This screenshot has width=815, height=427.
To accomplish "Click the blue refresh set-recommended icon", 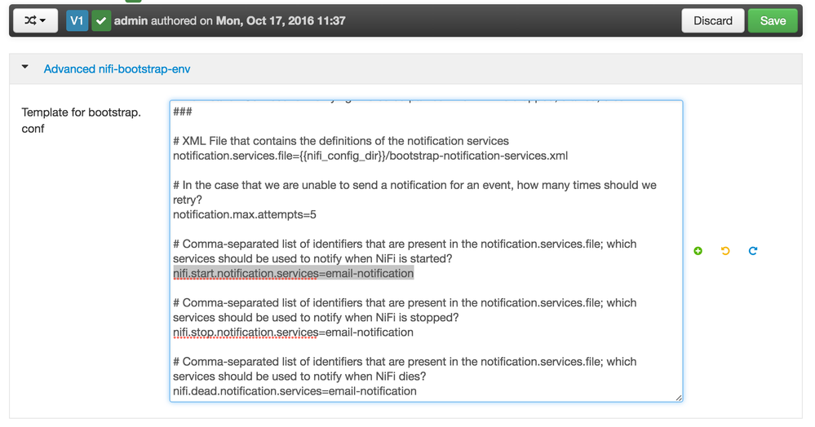I will click(x=753, y=251).
